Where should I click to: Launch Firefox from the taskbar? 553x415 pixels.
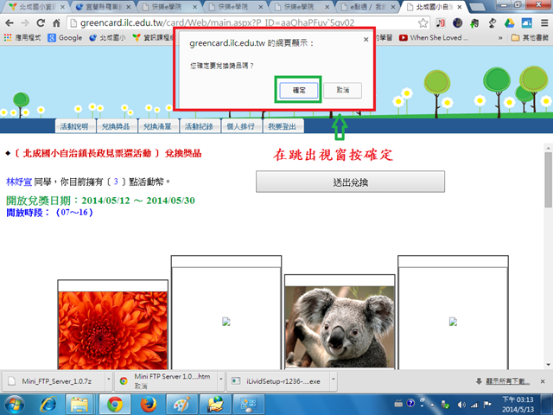tap(153, 404)
